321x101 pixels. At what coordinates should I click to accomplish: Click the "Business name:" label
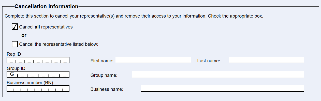coord(107,89)
